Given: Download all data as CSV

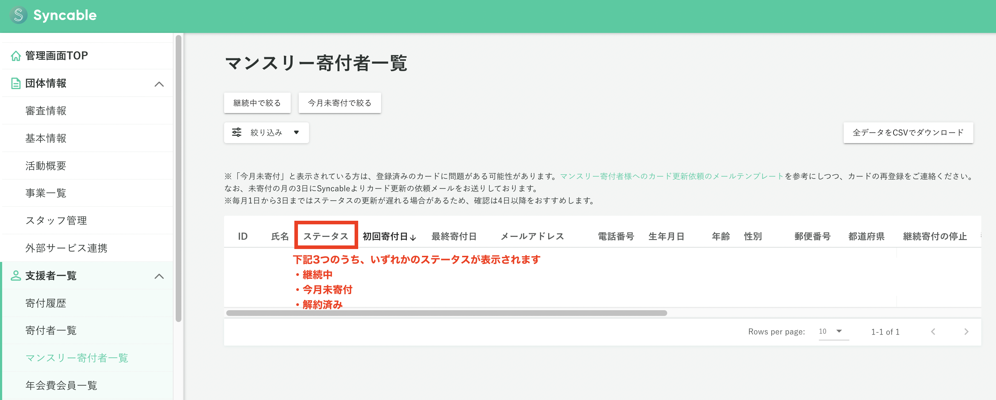Looking at the screenshot, I should pyautogui.click(x=908, y=132).
